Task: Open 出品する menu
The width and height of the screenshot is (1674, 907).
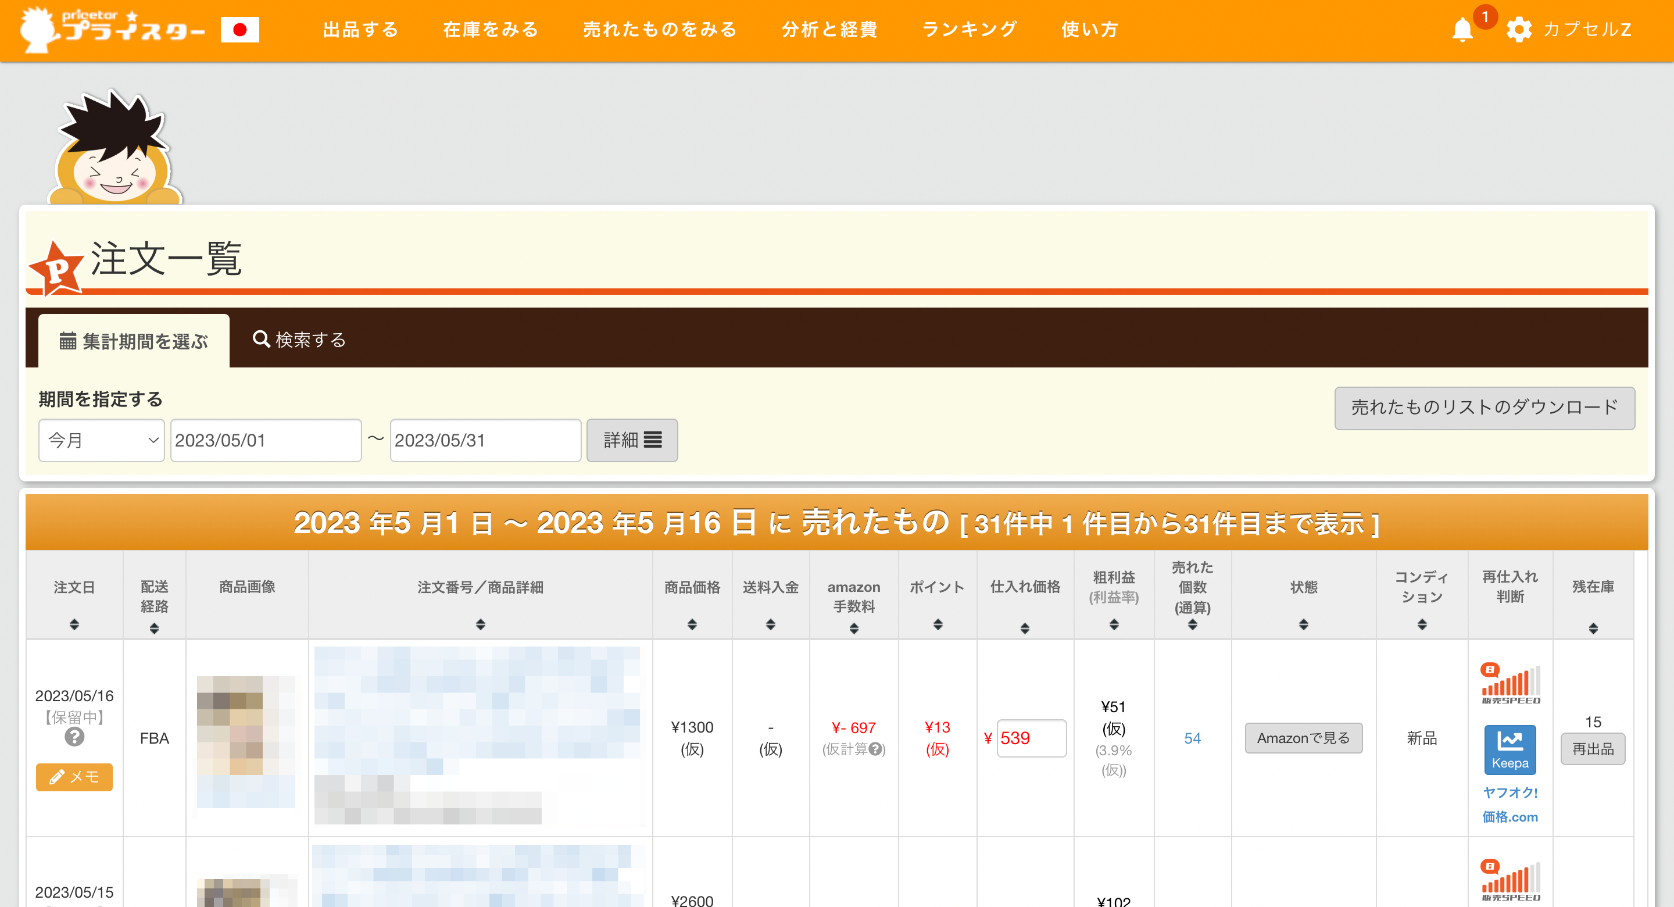Action: pyautogui.click(x=362, y=30)
